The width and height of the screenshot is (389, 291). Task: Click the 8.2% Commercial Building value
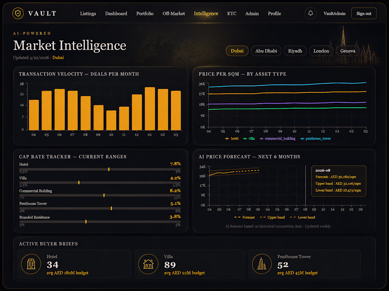click(175, 190)
